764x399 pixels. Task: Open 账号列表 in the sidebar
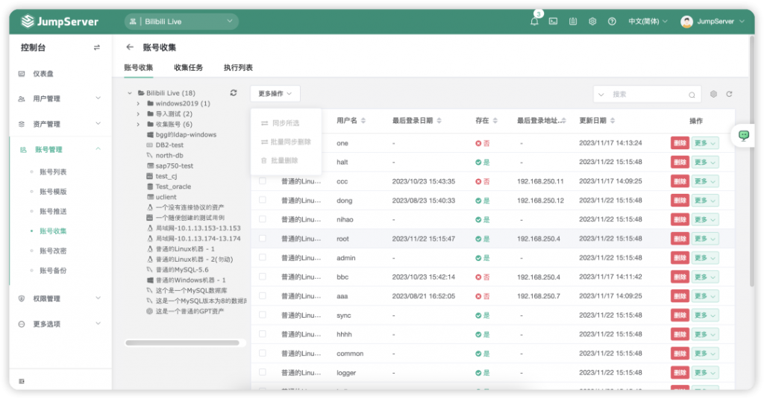[x=53, y=172]
